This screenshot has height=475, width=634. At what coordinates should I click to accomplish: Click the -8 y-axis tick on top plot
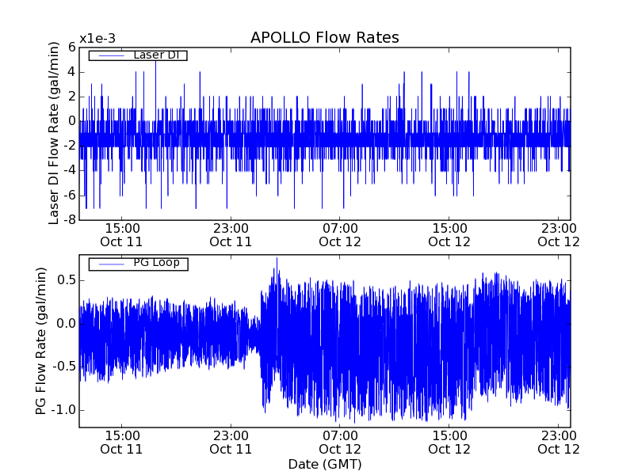(70, 219)
